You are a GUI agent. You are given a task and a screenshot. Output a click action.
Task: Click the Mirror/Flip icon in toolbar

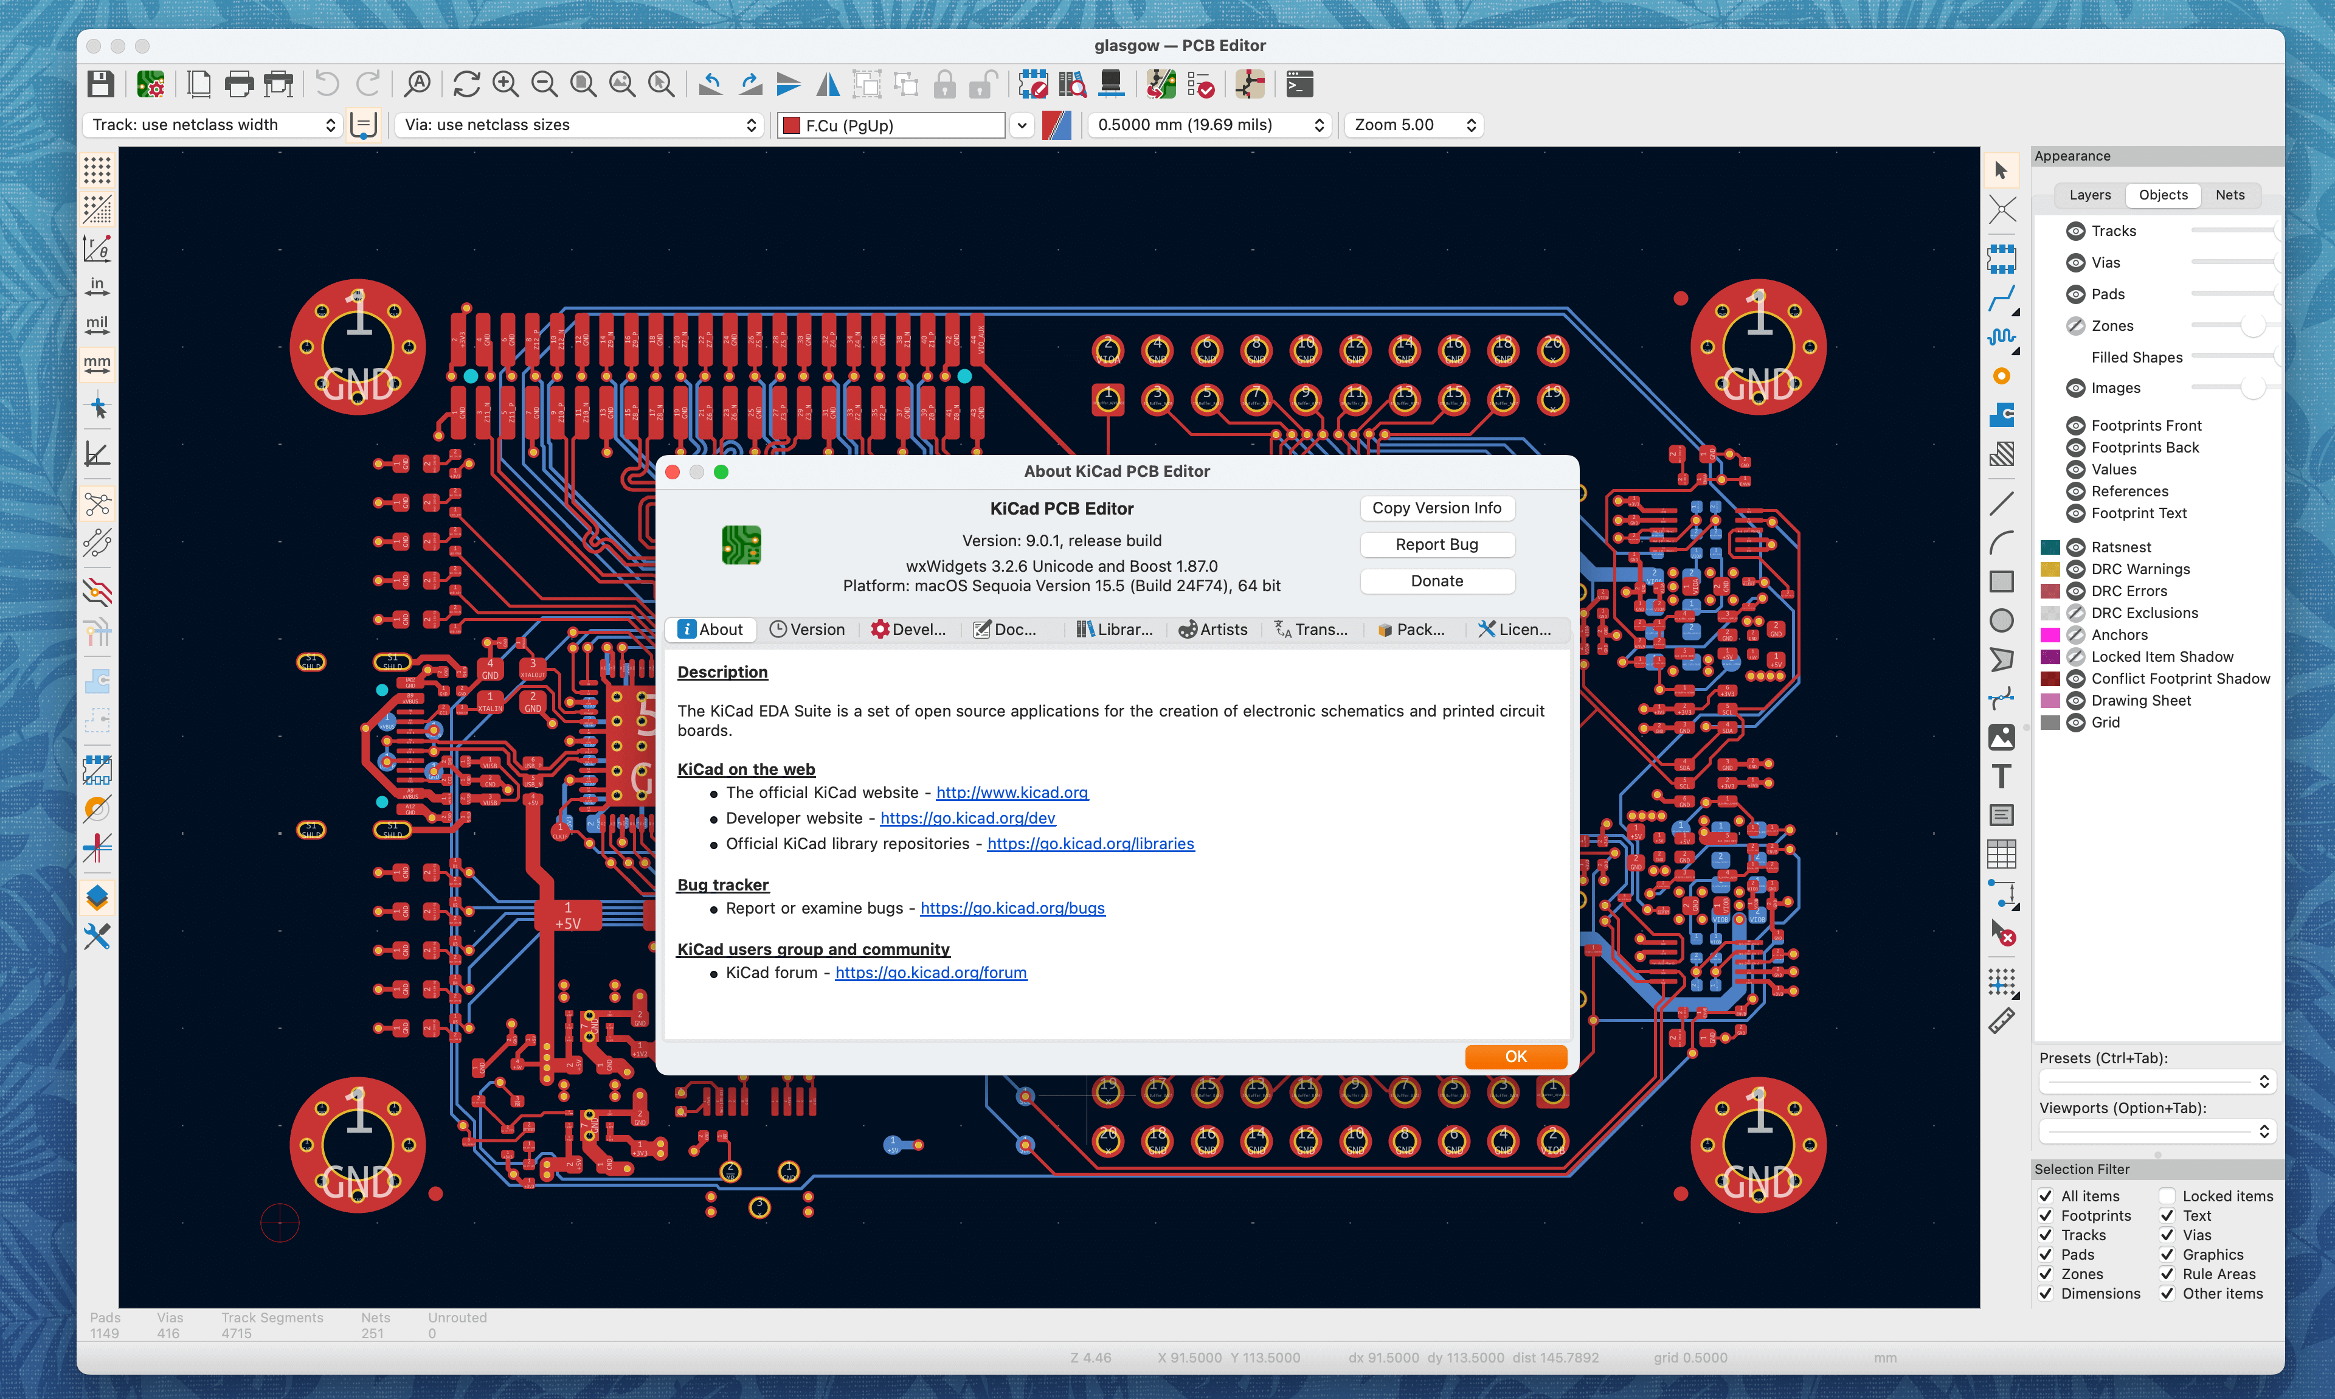[x=828, y=85]
